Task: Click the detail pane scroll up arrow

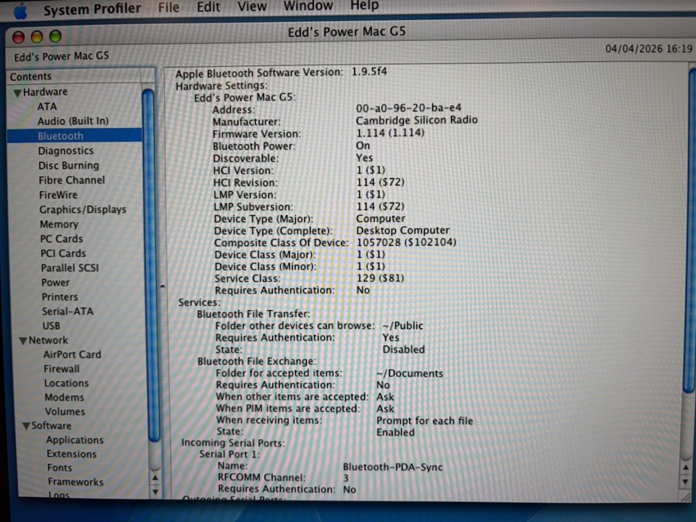Action: point(686,468)
